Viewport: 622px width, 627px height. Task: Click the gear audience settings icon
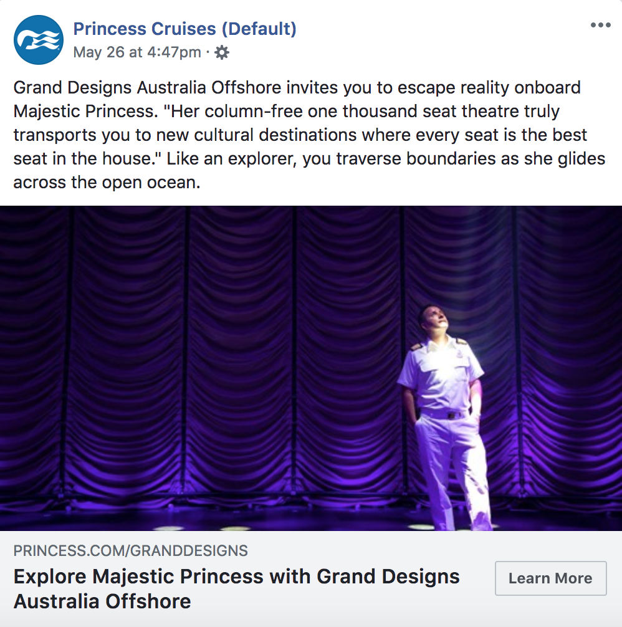222,52
